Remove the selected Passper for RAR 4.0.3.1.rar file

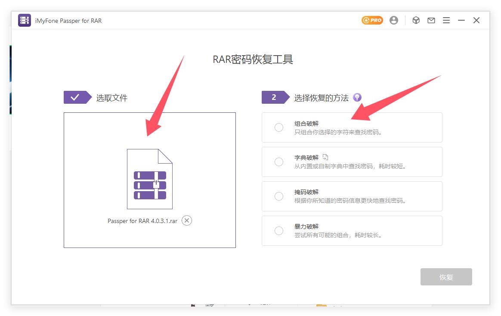(x=187, y=220)
